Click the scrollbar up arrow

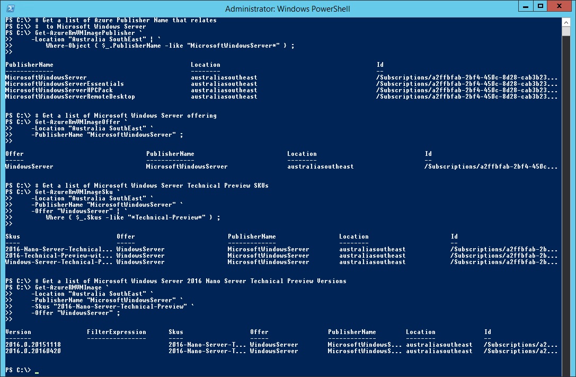pos(566,22)
